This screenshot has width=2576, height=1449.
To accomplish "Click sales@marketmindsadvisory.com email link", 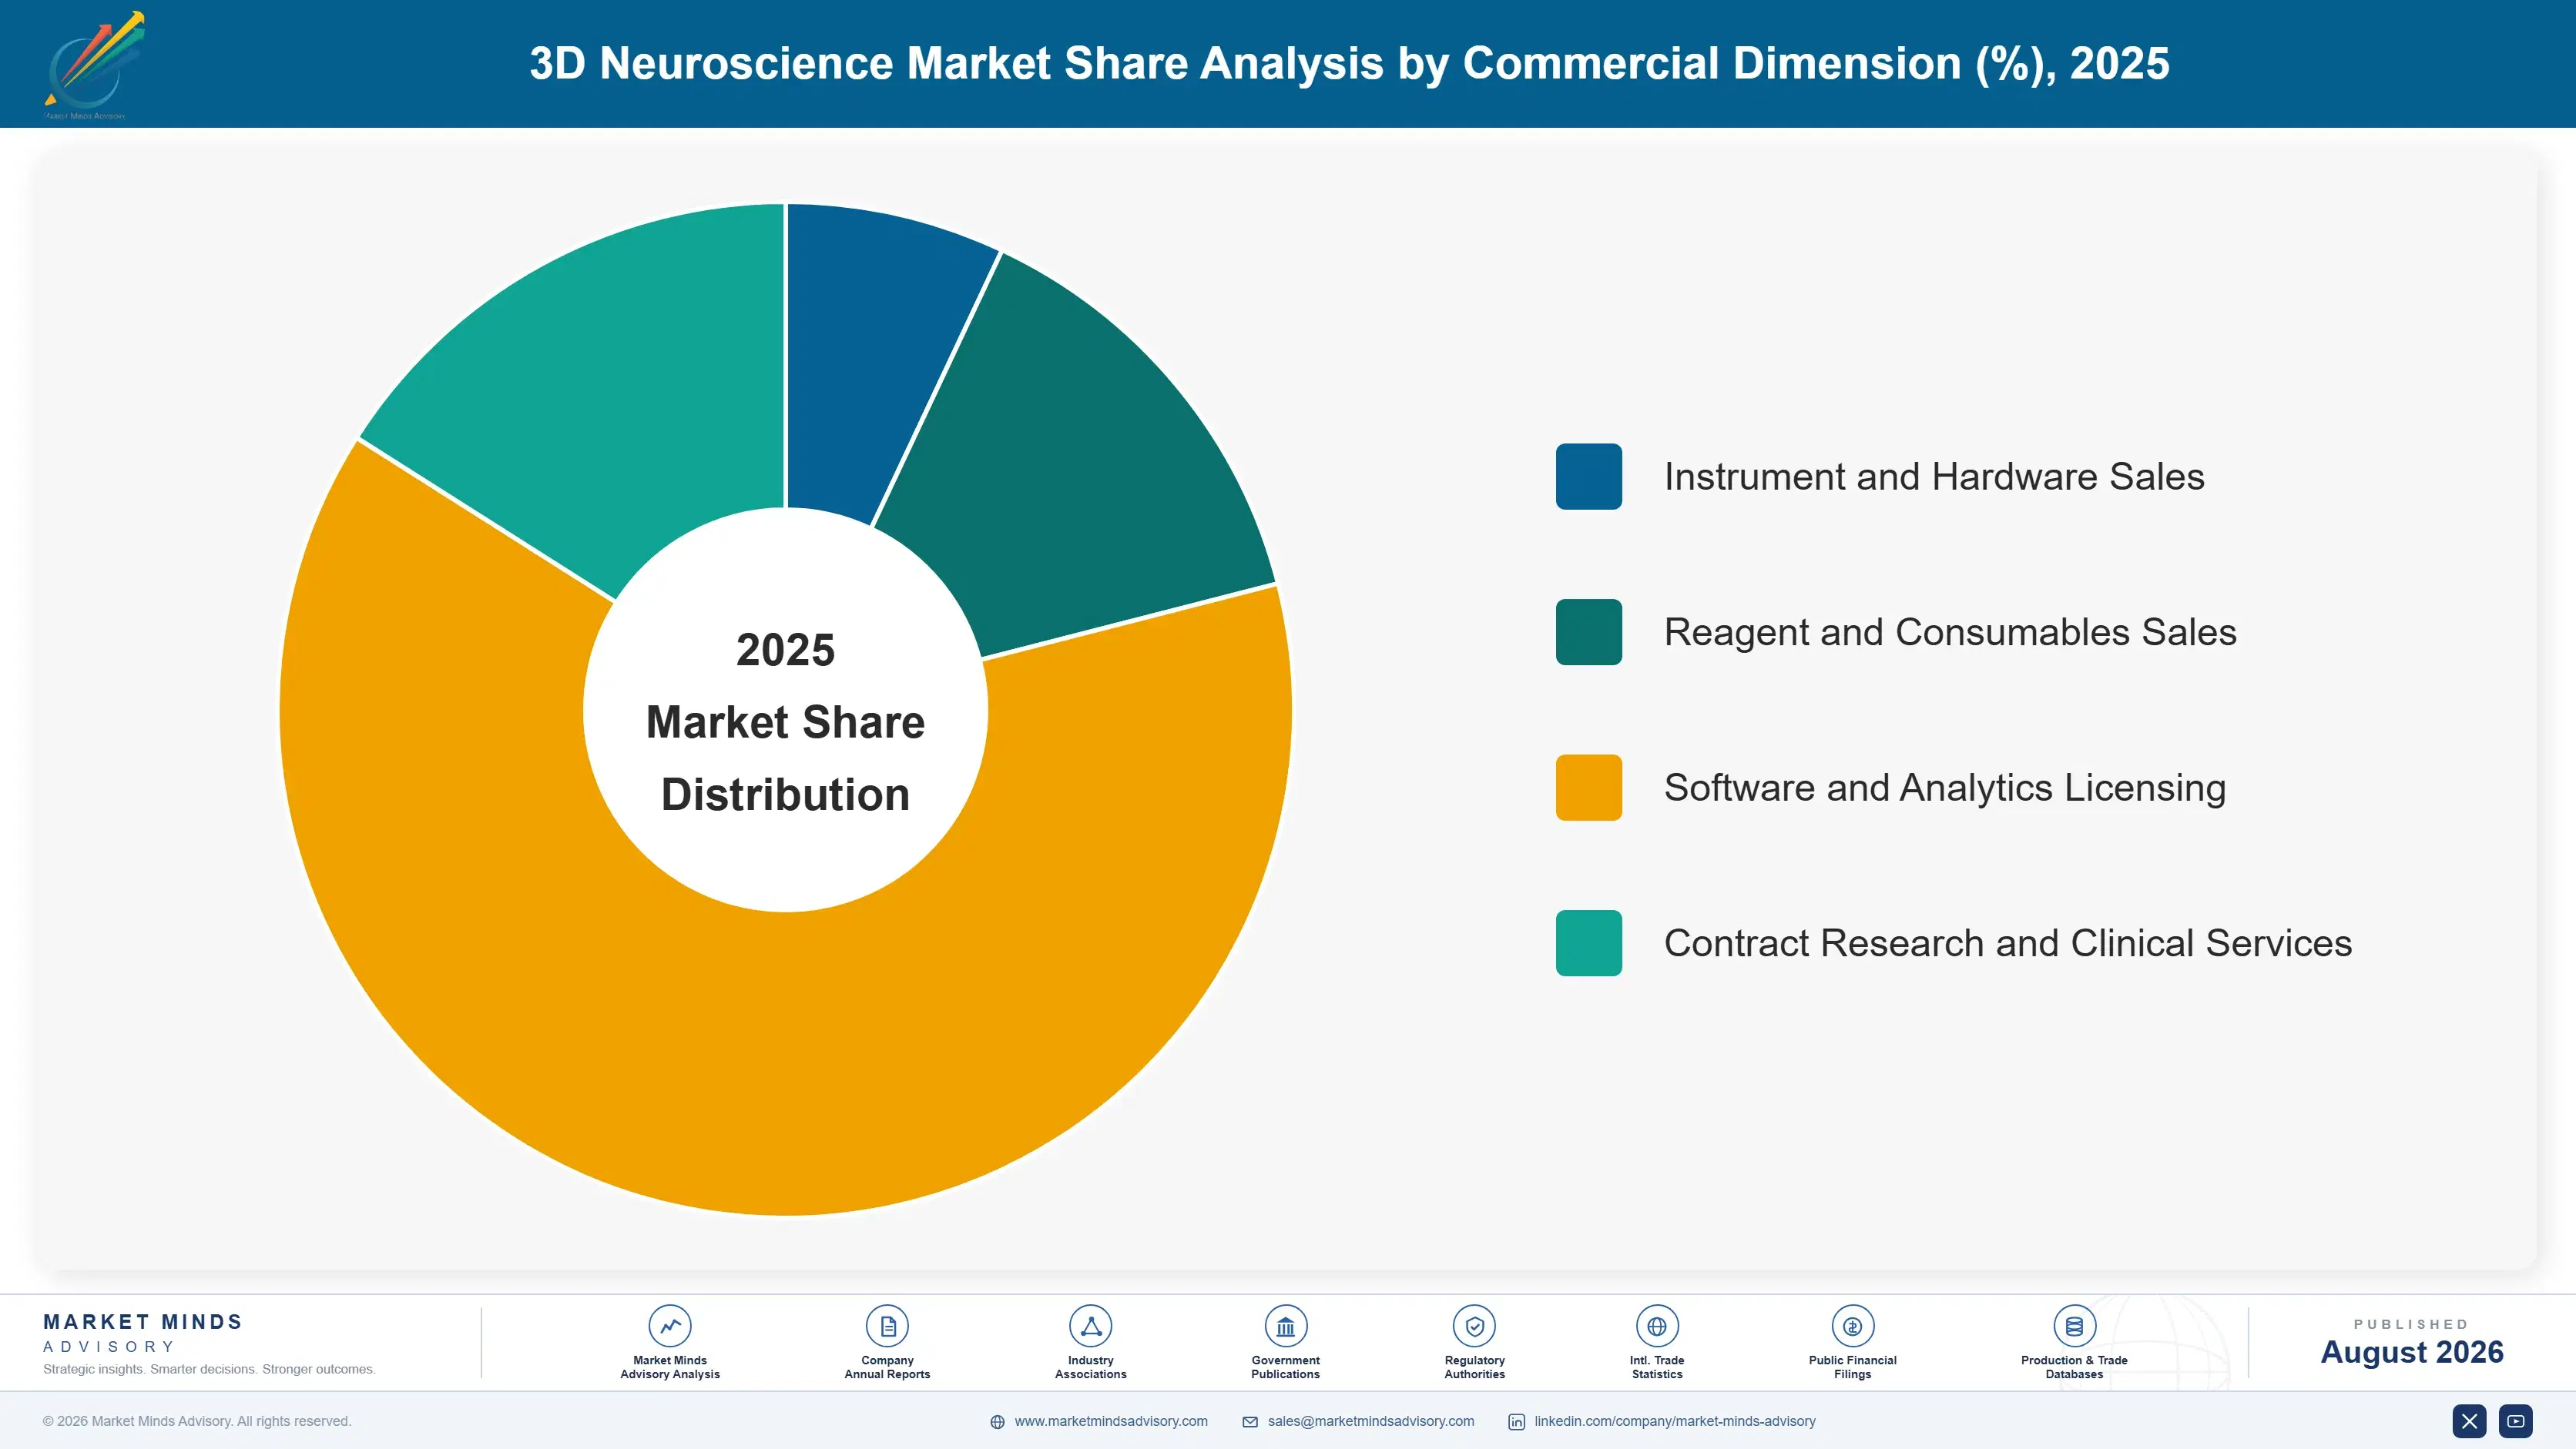I will pos(1370,1421).
